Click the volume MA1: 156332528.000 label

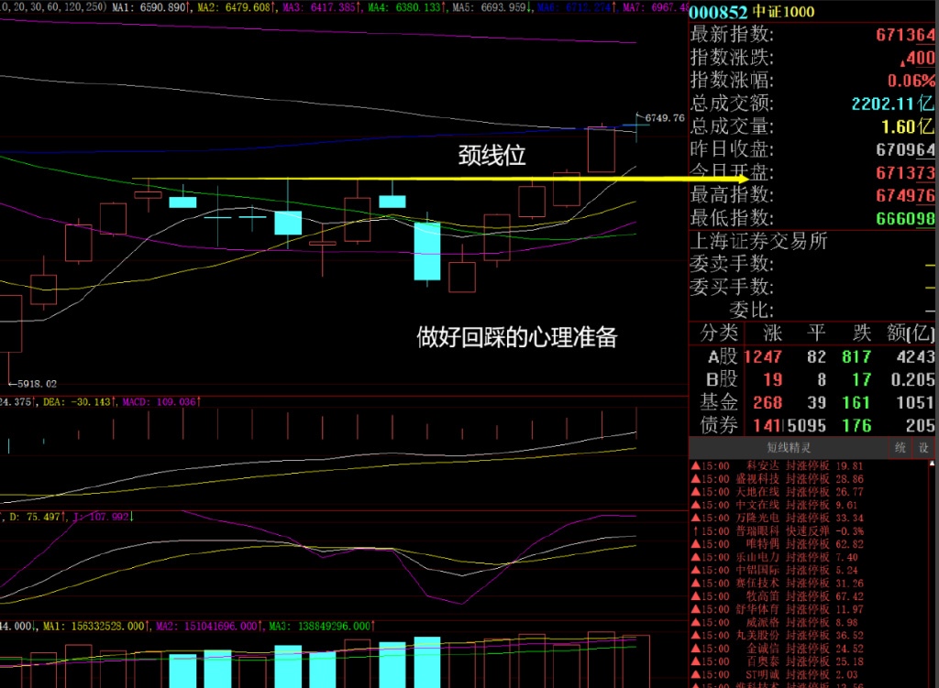(95, 626)
